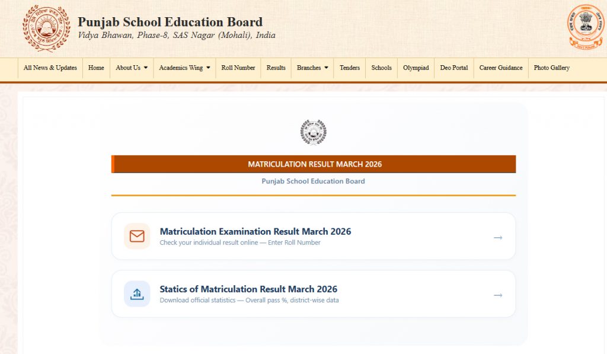Open the Roll Number page
This screenshot has height=354, width=607.
(238, 68)
